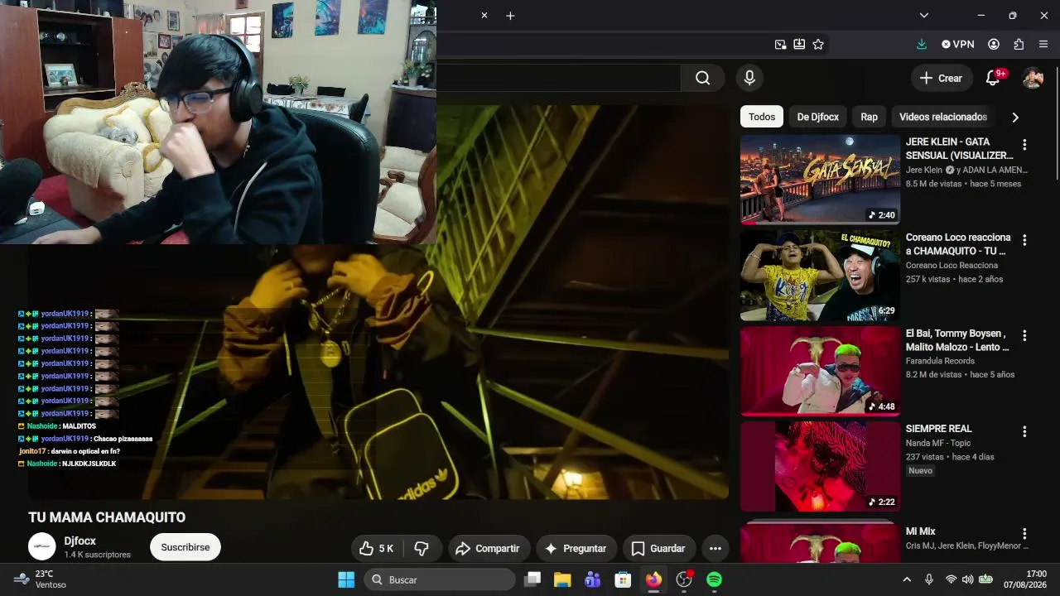Open the Gata Sensual video thumbnail
This screenshot has height=596, width=1060.
click(x=820, y=179)
